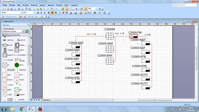Create a new drawing with New icon
The width and height of the screenshot is (199, 112).
point(3,9)
